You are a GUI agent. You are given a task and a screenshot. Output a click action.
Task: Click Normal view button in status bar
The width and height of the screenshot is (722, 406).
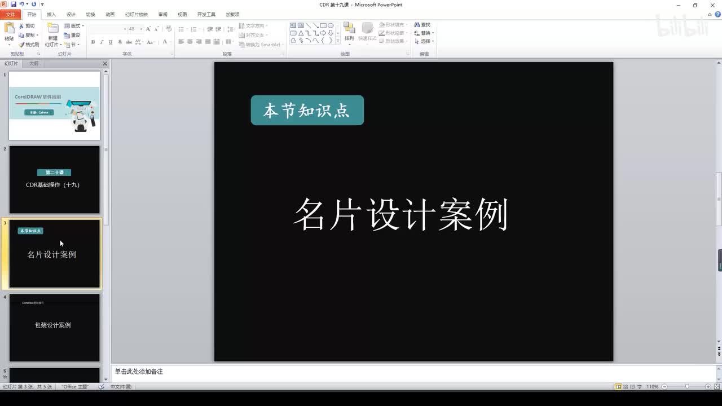(618, 387)
